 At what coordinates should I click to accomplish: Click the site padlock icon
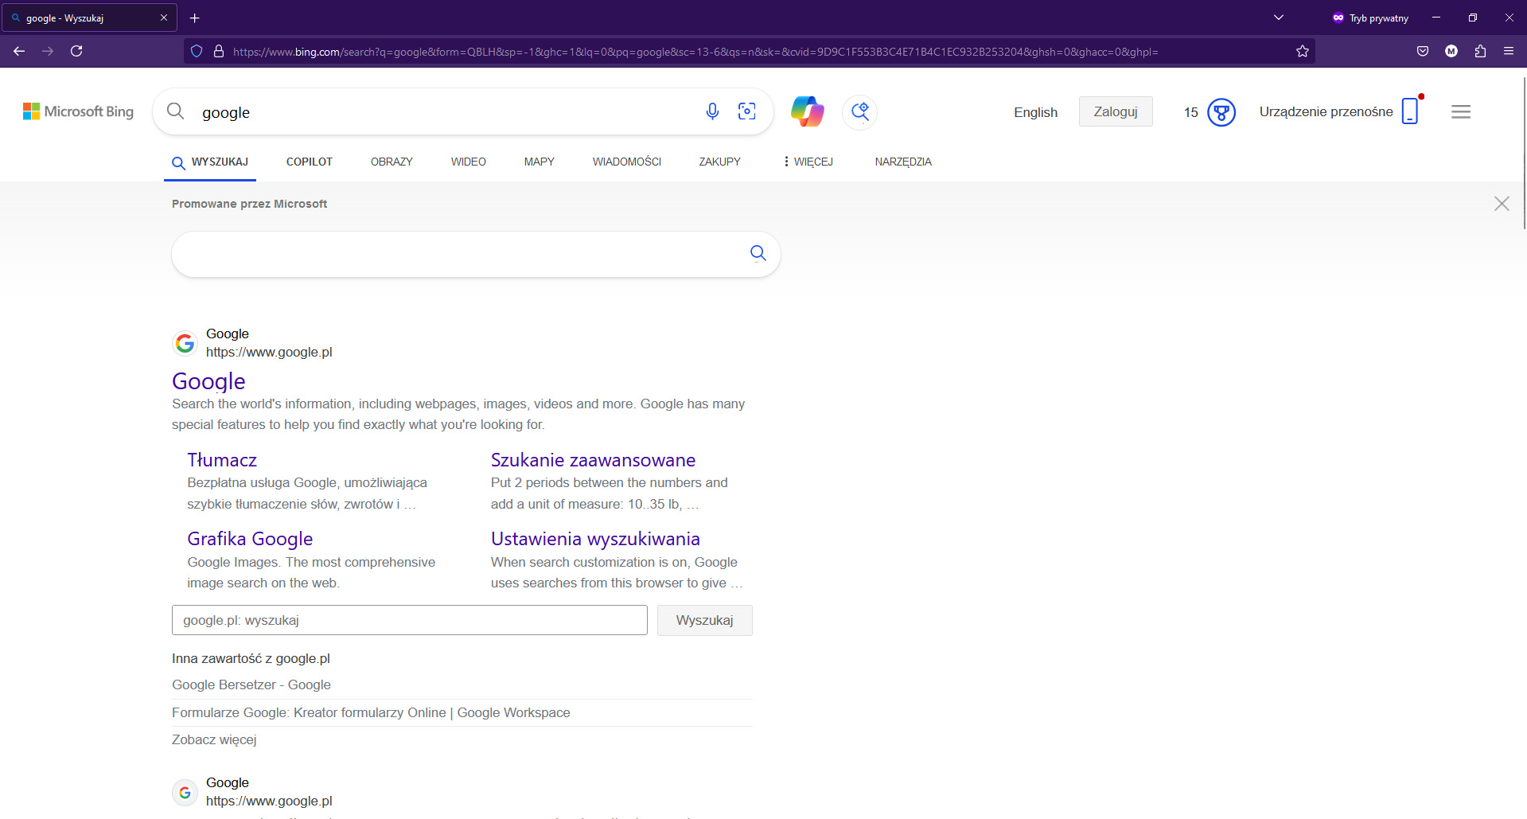219,51
